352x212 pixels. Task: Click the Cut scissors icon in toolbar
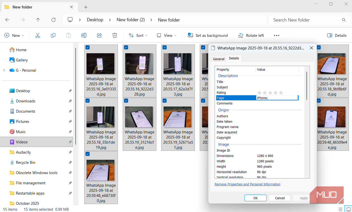point(38,35)
